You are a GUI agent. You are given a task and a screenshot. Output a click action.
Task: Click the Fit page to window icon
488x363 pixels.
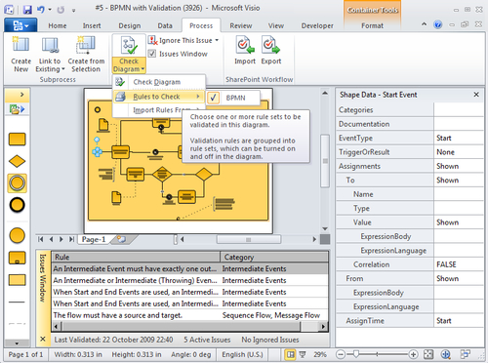coord(428,354)
